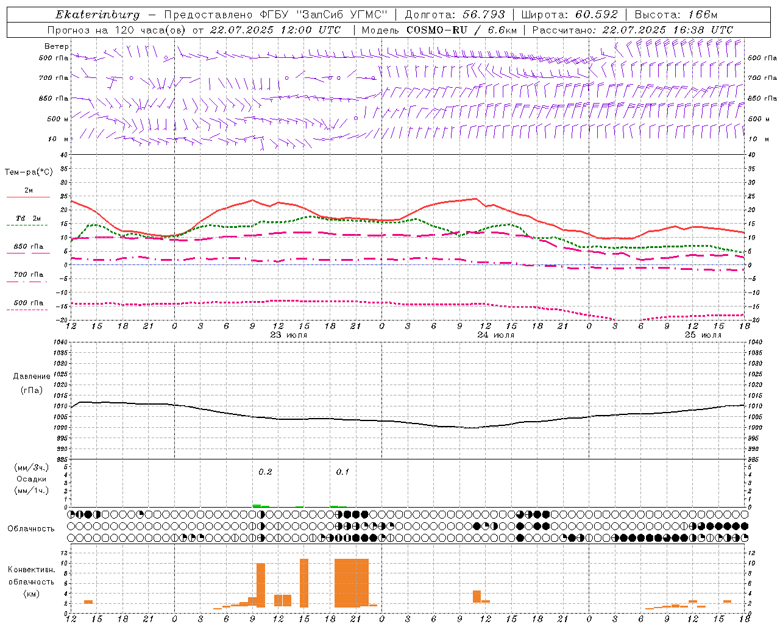Screen dimensions: 780x624
Task: Click the '(мм/1ч.)' precipitation unit label
Action: 32,491
